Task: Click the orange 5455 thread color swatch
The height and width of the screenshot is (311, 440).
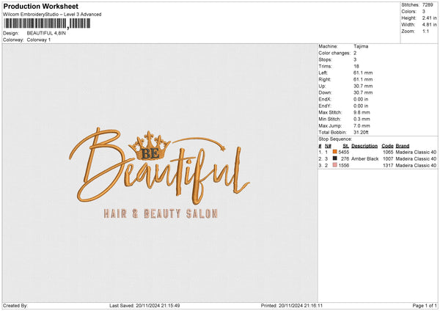Action: click(x=334, y=152)
